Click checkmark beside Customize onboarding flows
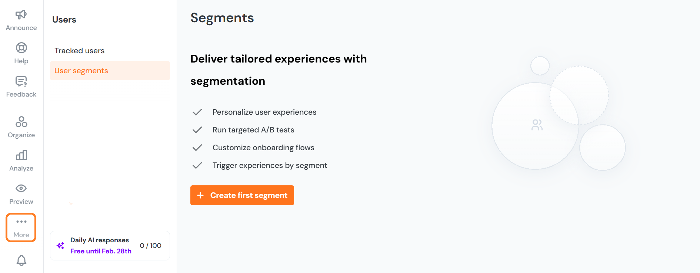 tap(197, 148)
